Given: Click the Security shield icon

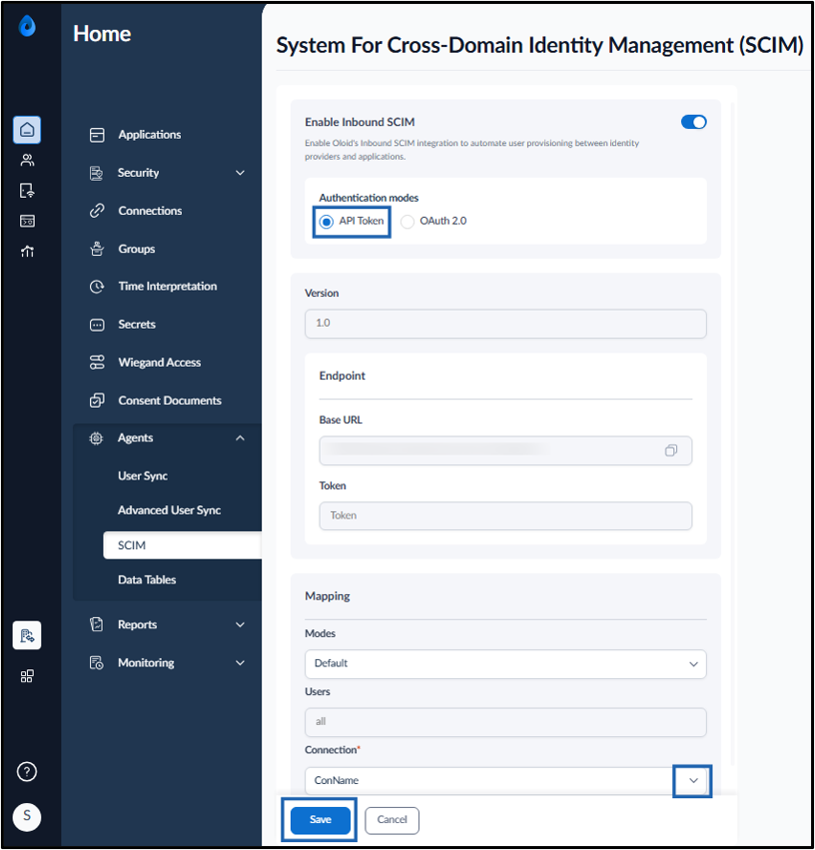Looking at the screenshot, I should 97,173.
